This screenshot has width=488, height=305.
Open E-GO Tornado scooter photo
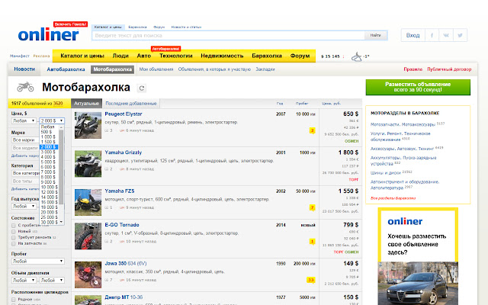click(88, 236)
